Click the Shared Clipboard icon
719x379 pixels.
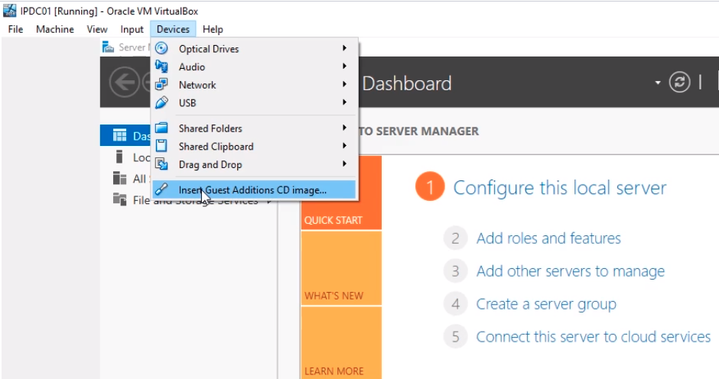click(161, 146)
